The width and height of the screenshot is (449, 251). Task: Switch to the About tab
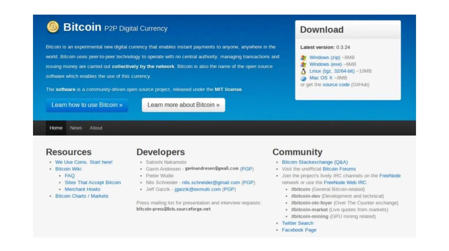click(x=96, y=128)
